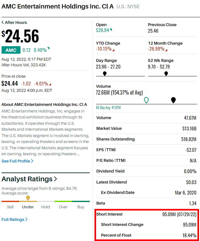The height and width of the screenshot is (241, 200).
Task: Click the green AMC ticker badge
Action: tap(11, 50)
